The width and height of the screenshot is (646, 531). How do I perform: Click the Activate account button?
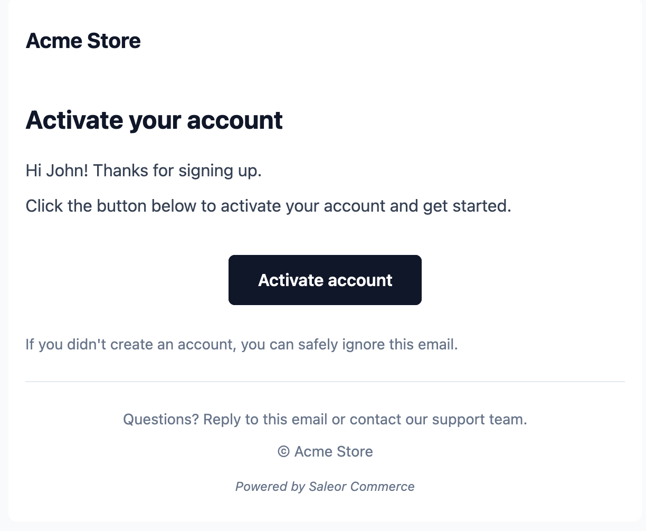(x=325, y=280)
